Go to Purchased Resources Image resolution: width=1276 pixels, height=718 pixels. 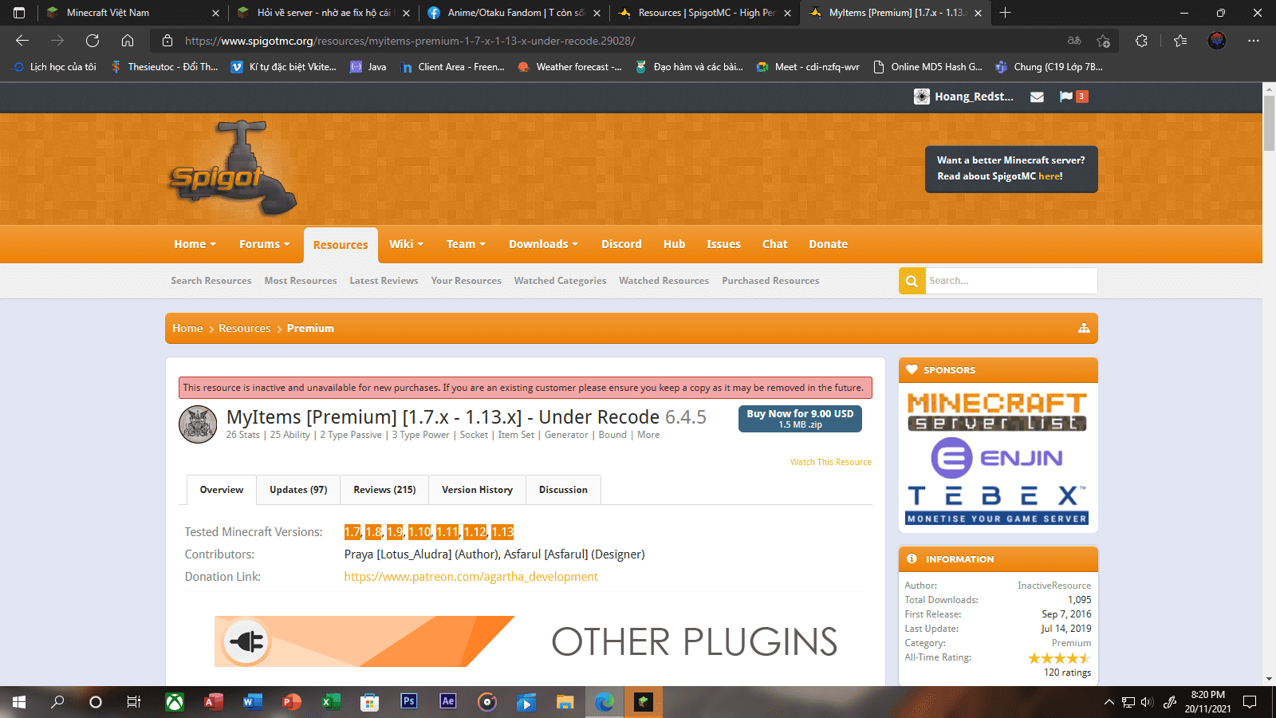[770, 281]
